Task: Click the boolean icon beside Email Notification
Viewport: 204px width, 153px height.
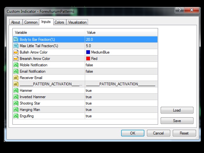Action: coord(16,71)
